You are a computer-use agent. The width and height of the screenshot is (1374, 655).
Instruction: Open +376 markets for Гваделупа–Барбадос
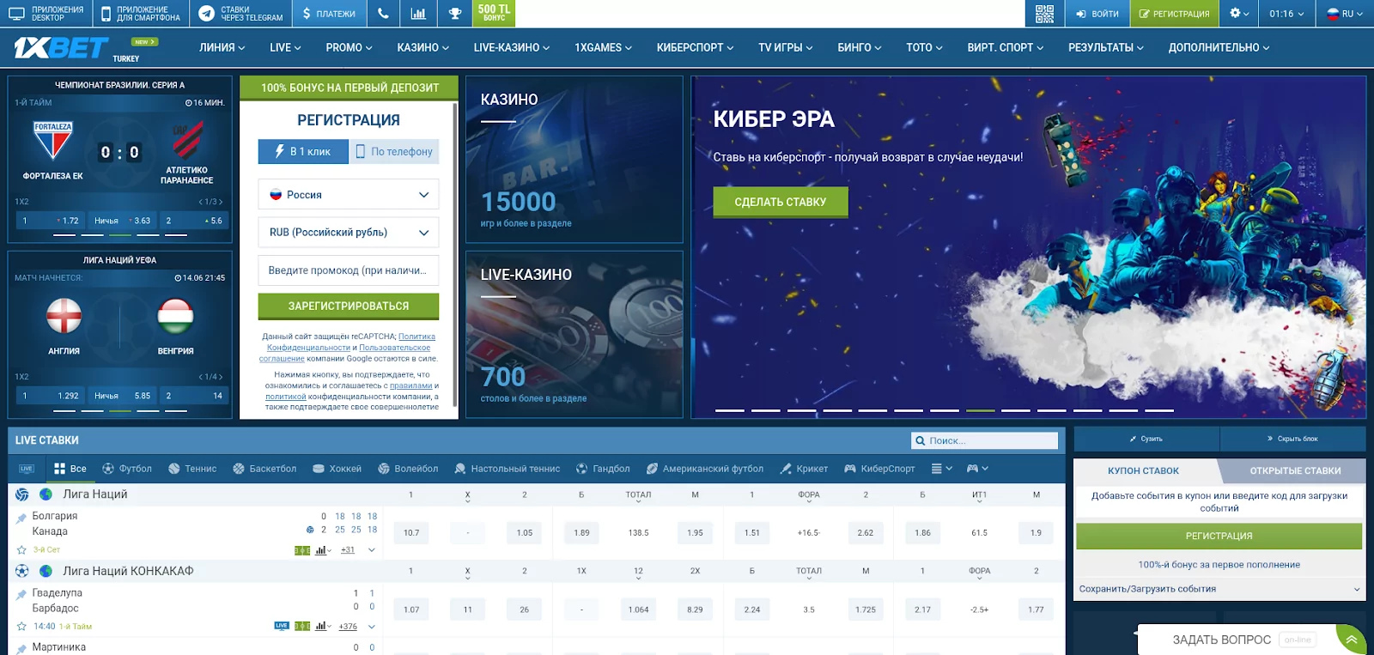click(348, 627)
